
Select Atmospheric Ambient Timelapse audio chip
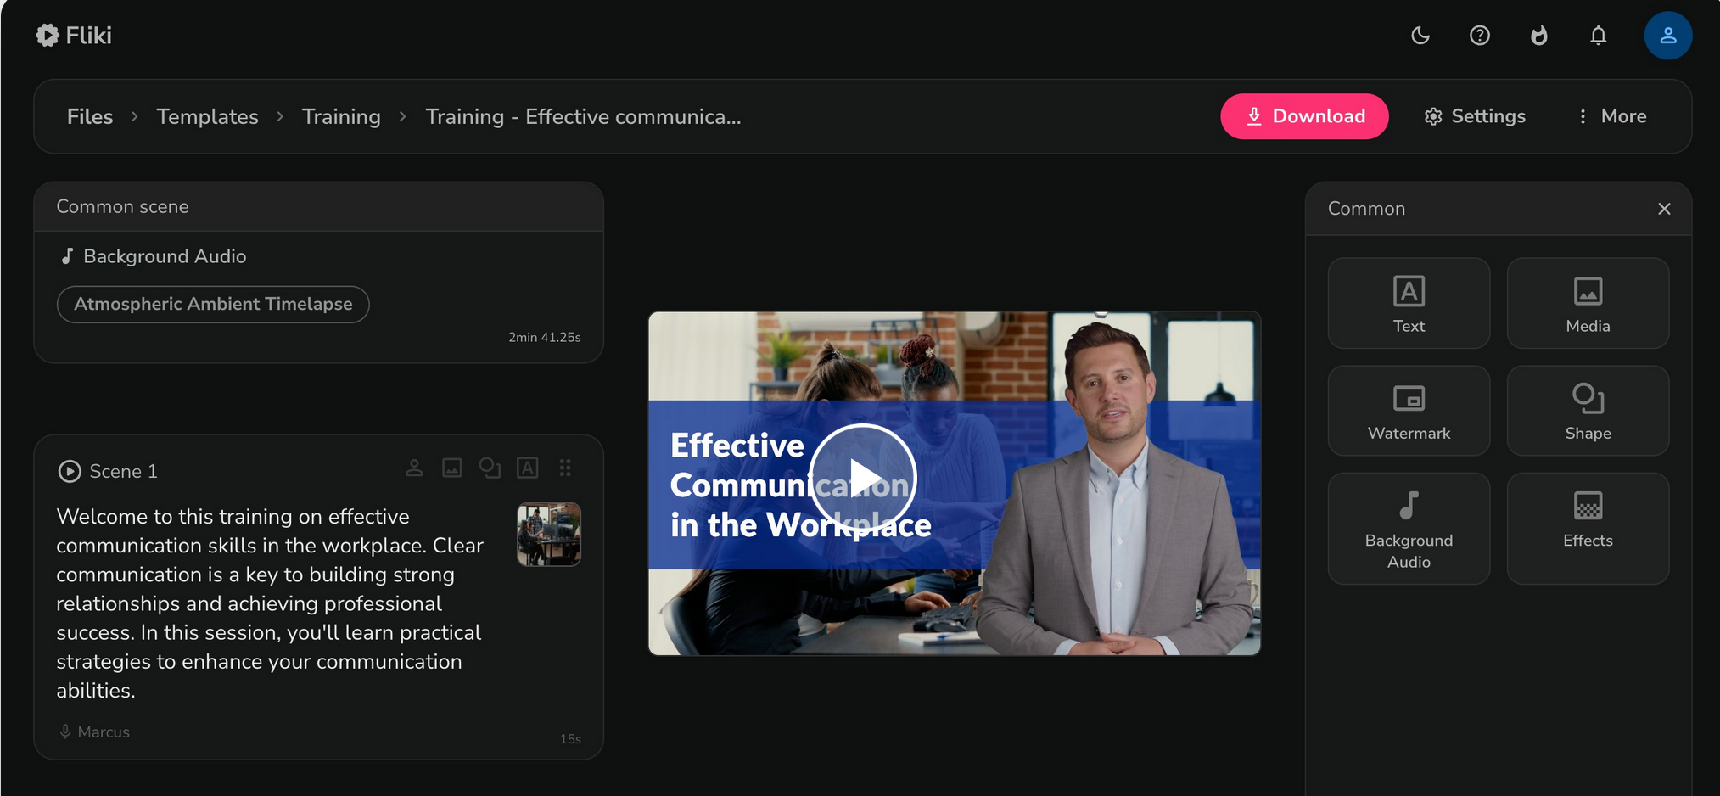213,304
